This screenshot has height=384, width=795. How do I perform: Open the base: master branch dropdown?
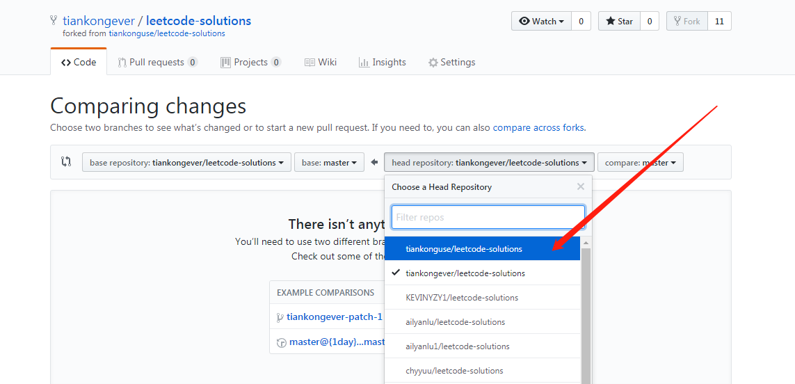point(329,162)
